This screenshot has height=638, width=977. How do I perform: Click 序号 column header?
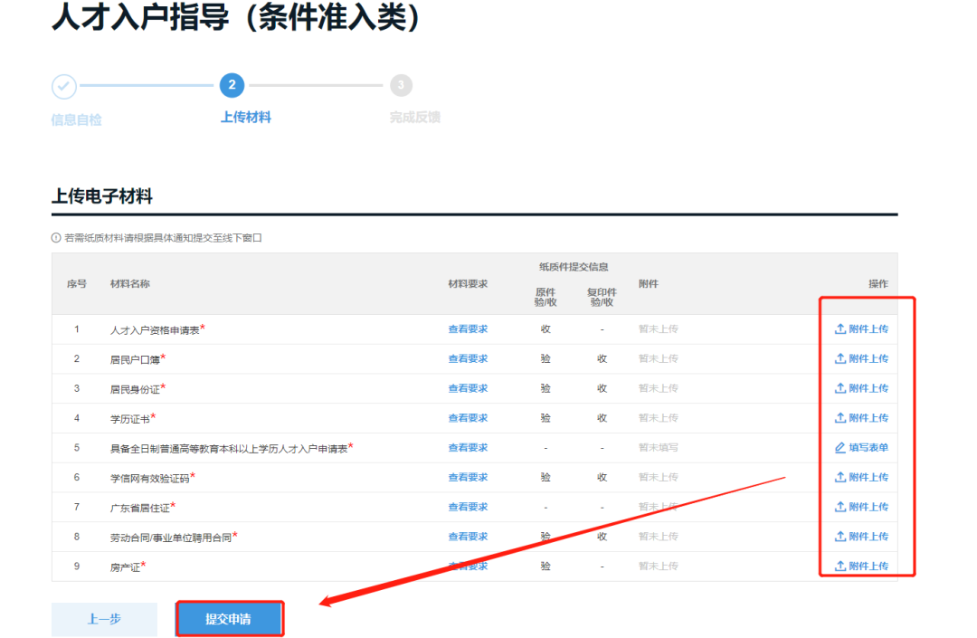pos(77,284)
